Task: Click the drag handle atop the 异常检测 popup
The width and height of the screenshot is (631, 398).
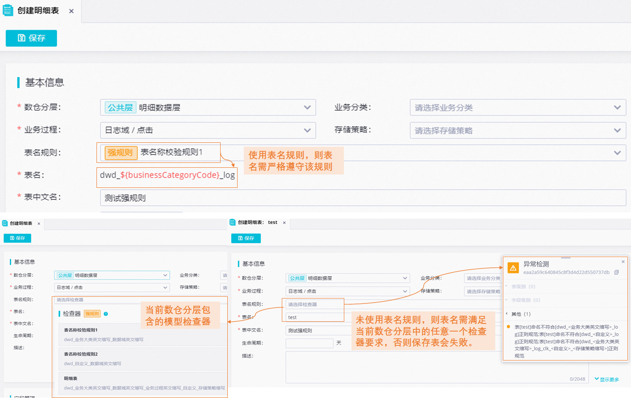Action: click(x=566, y=258)
